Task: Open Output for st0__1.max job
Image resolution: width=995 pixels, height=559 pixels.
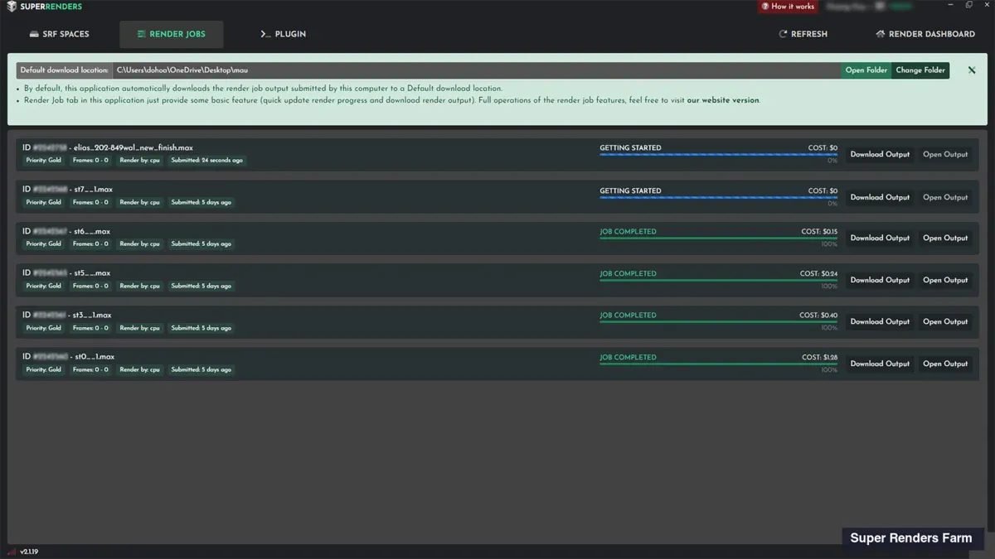Action: pos(945,364)
